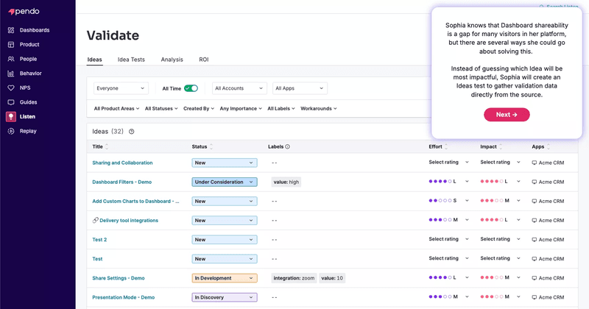Viewport: 589px width, 309px height.
Task: Toggle the All Time switch
Action: tap(191, 88)
